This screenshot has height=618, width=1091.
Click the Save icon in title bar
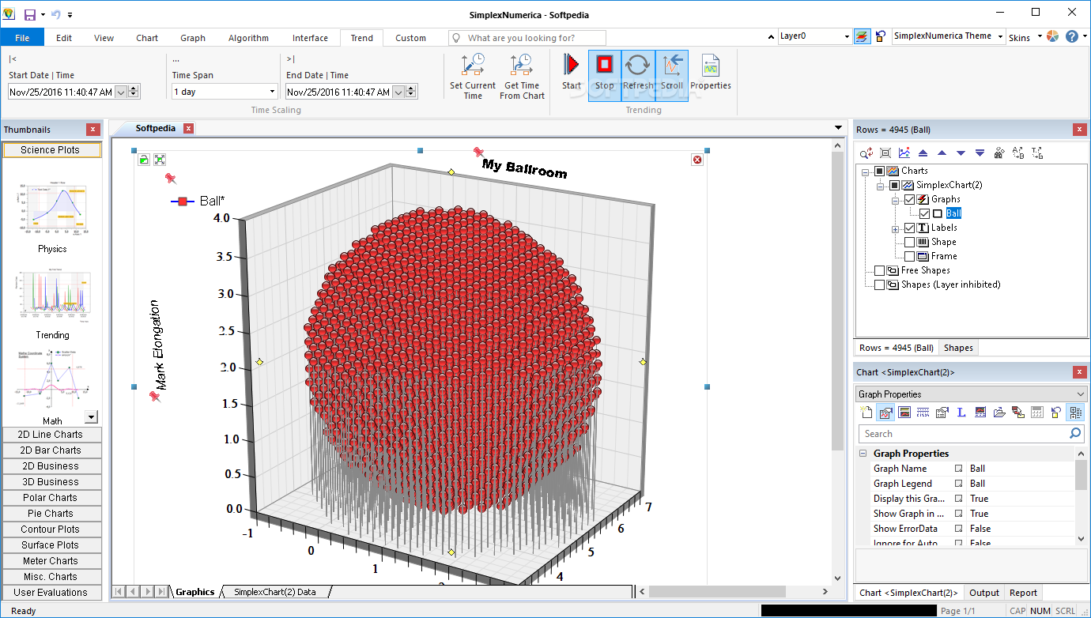tap(29, 14)
